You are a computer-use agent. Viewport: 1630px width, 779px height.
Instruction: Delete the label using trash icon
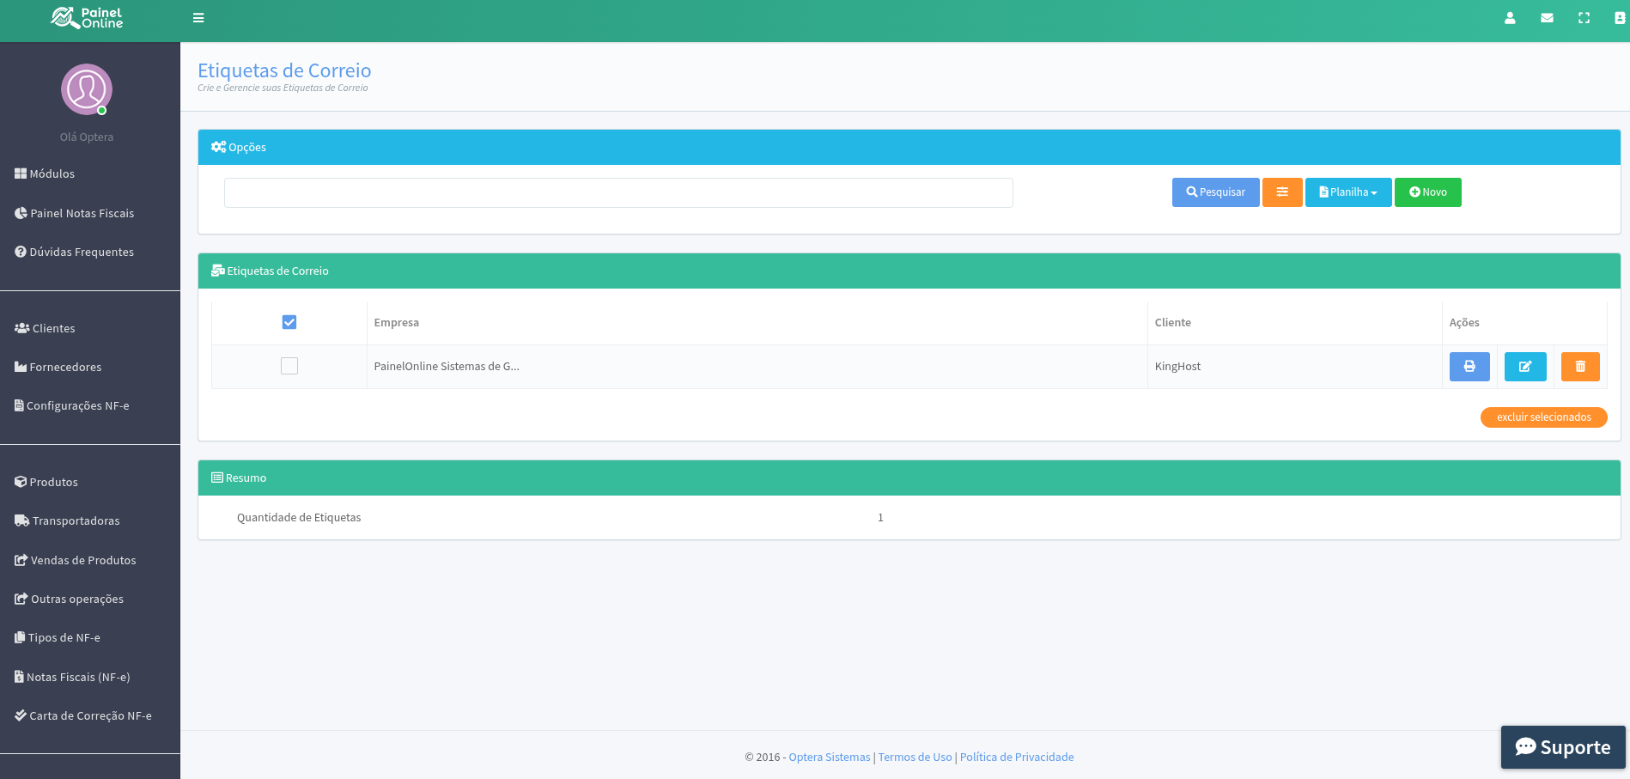pos(1580,367)
